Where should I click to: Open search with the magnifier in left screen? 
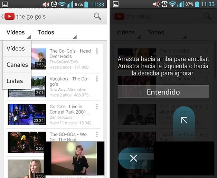[97, 16]
